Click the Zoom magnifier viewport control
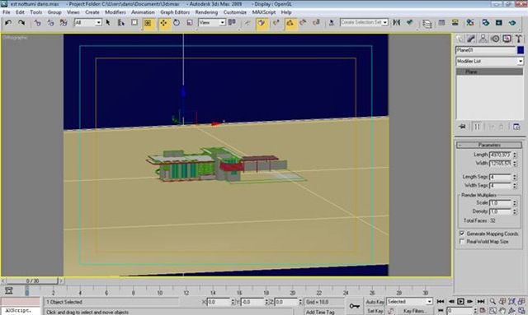 (x=493, y=301)
